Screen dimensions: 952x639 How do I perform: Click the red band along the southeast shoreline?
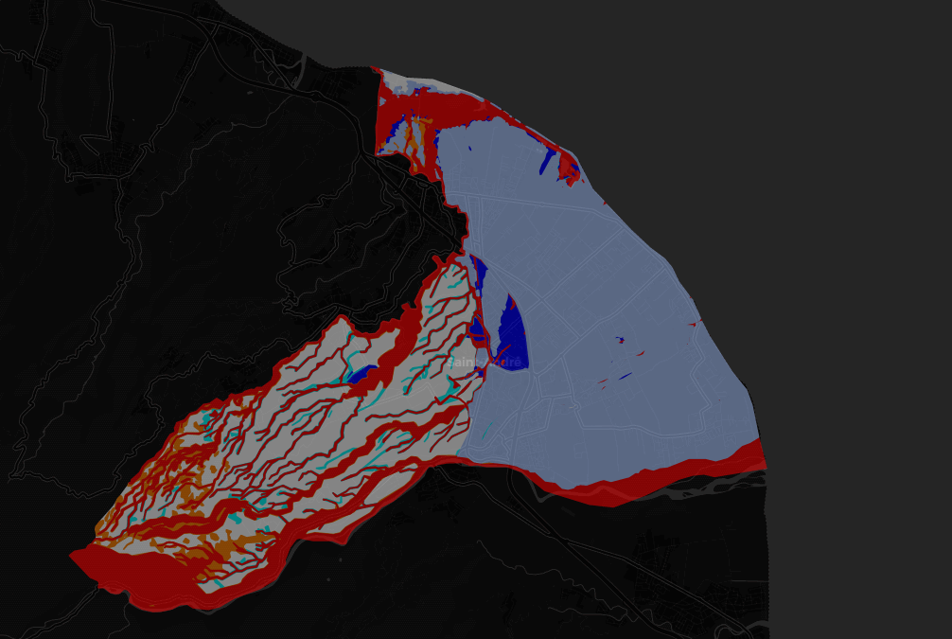click(x=662, y=478)
